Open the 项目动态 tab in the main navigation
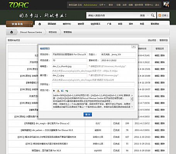This screenshot has height=154, width=176. 52,24
